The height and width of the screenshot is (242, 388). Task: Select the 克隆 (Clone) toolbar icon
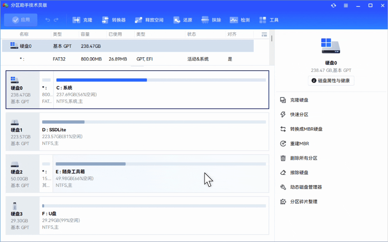[x=83, y=20]
